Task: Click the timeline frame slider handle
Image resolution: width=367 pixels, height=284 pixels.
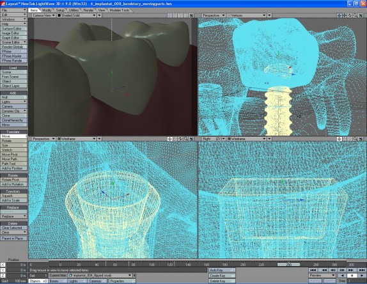Action: pyautogui.click(x=288, y=265)
